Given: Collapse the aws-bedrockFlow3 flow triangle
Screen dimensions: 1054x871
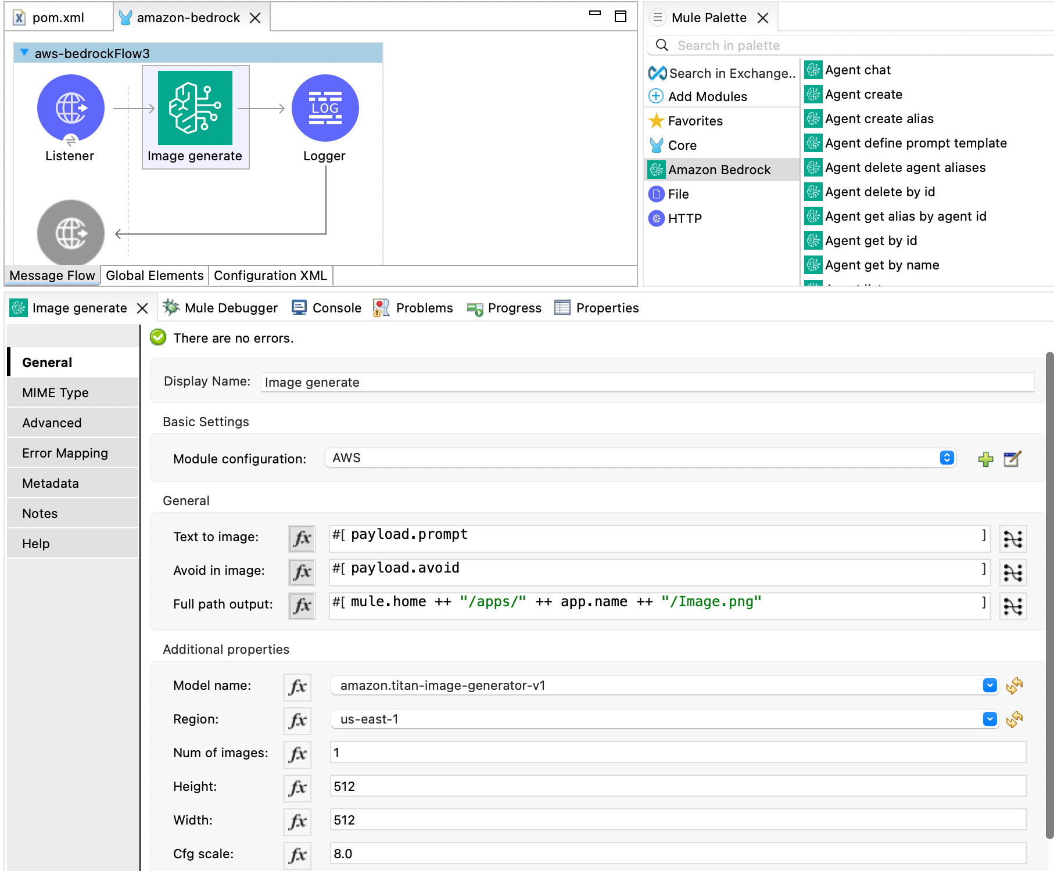Looking at the screenshot, I should tap(24, 53).
